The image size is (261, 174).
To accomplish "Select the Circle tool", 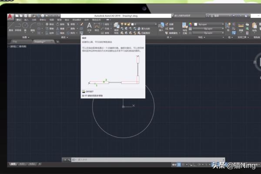I will (25, 27).
